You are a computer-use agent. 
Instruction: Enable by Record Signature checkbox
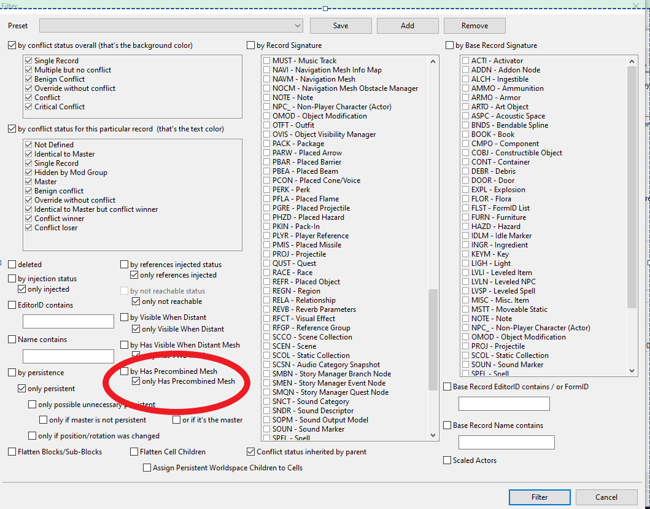point(250,45)
